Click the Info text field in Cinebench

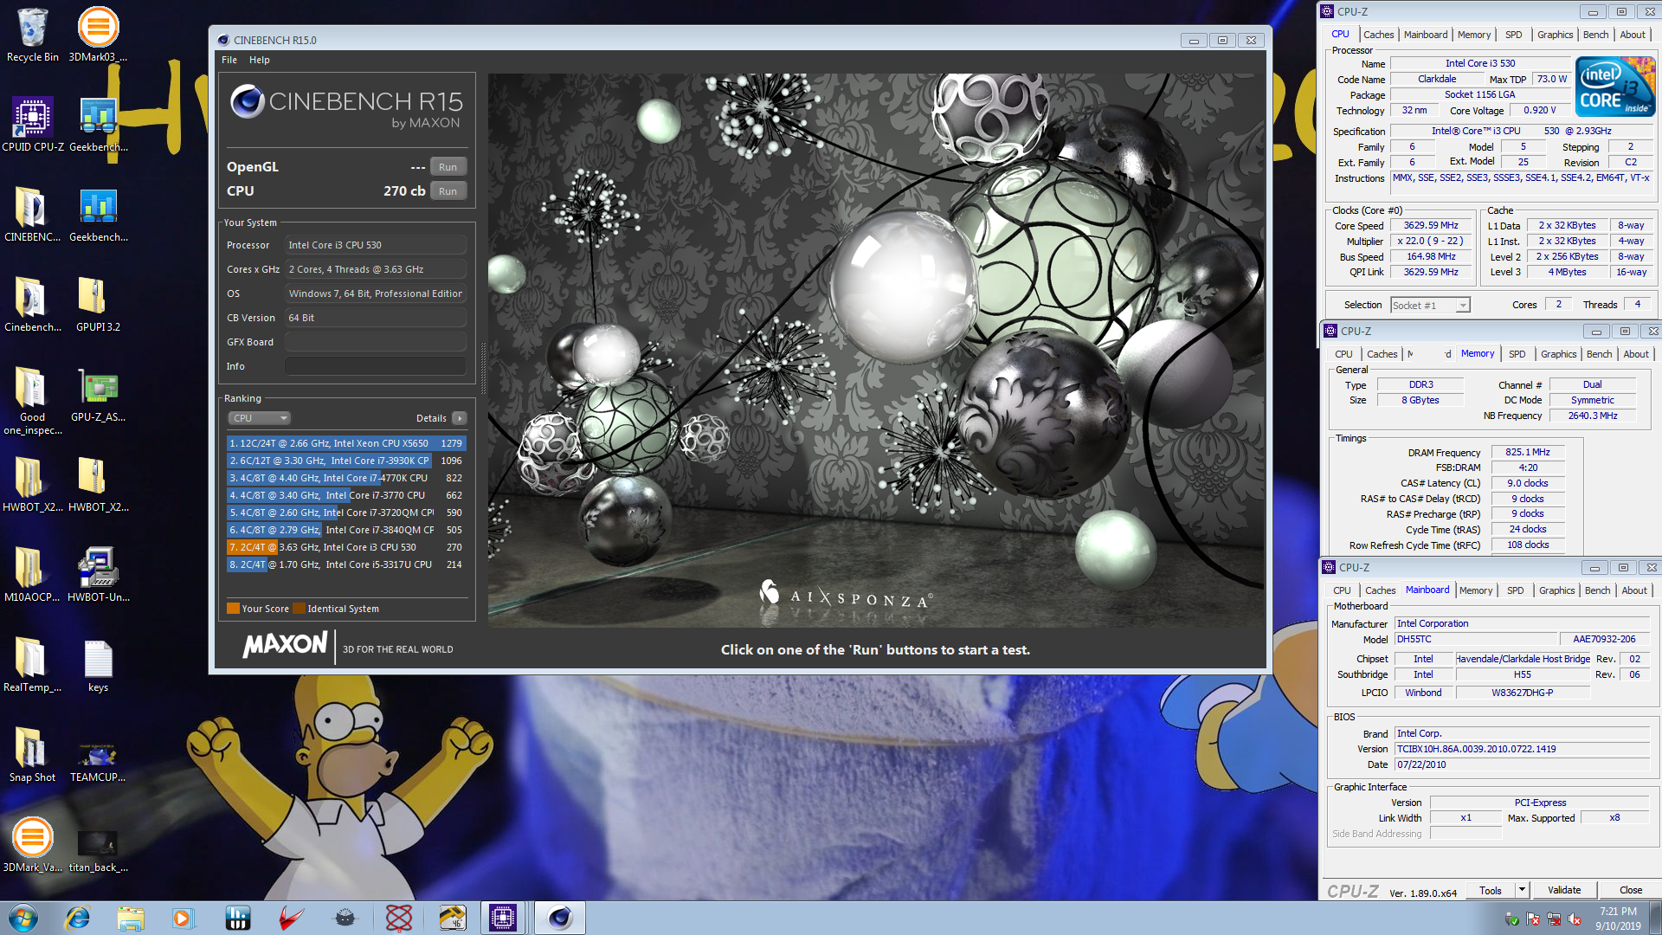[376, 366]
